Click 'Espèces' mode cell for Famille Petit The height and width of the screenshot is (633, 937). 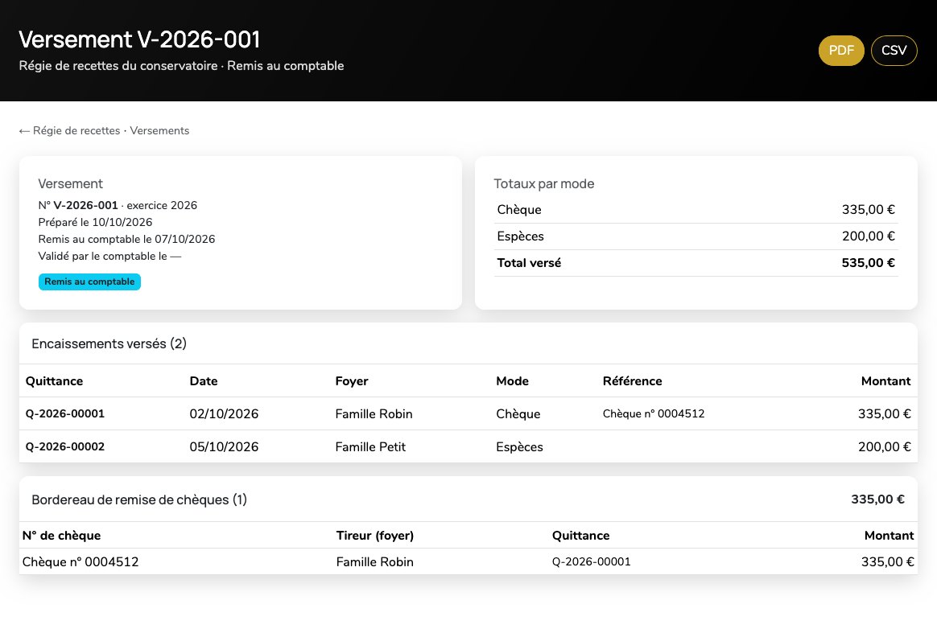(519, 446)
